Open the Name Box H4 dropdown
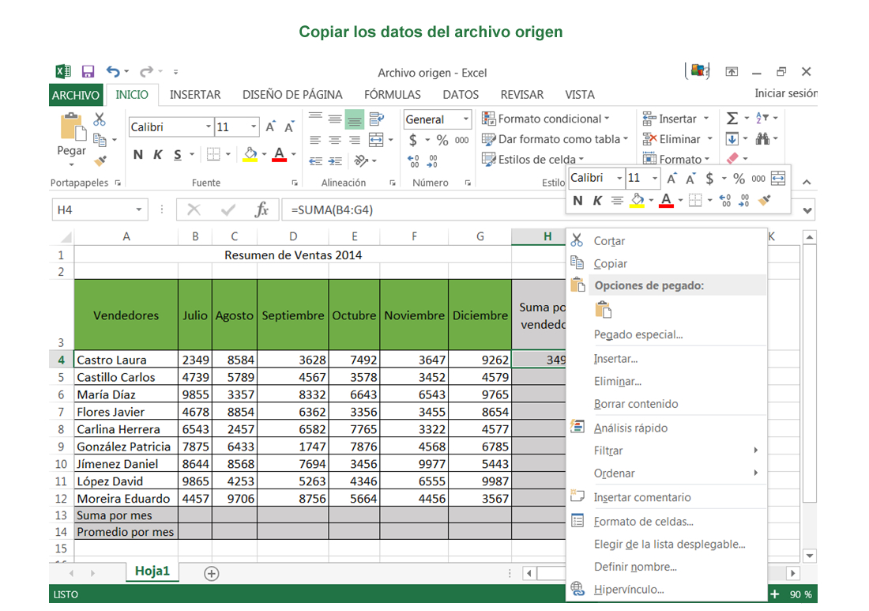Viewport: 869px width, 611px height. (138, 209)
